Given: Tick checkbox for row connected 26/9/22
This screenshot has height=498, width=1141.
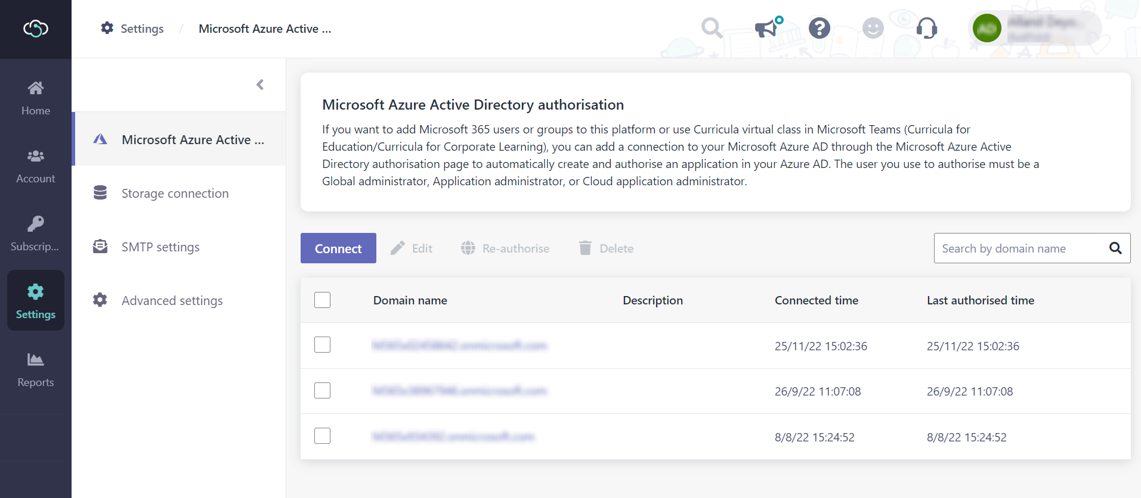Looking at the screenshot, I should pos(322,391).
